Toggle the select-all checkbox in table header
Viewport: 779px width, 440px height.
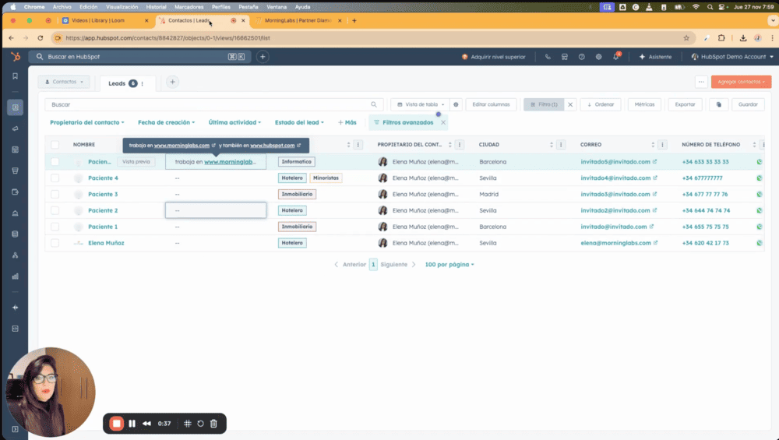[55, 145]
